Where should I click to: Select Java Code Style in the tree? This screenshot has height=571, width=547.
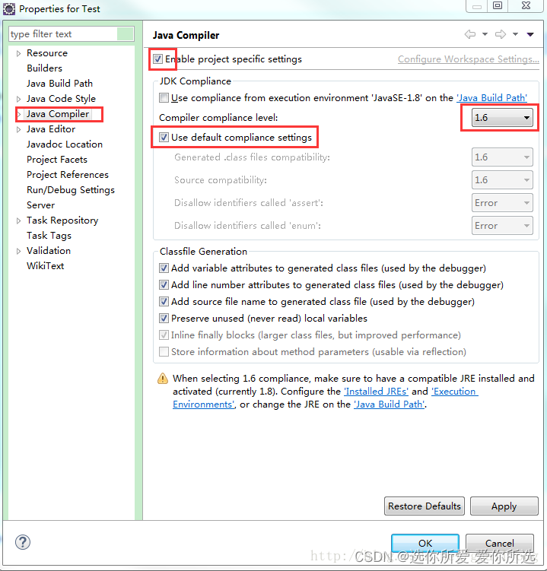[x=61, y=99]
